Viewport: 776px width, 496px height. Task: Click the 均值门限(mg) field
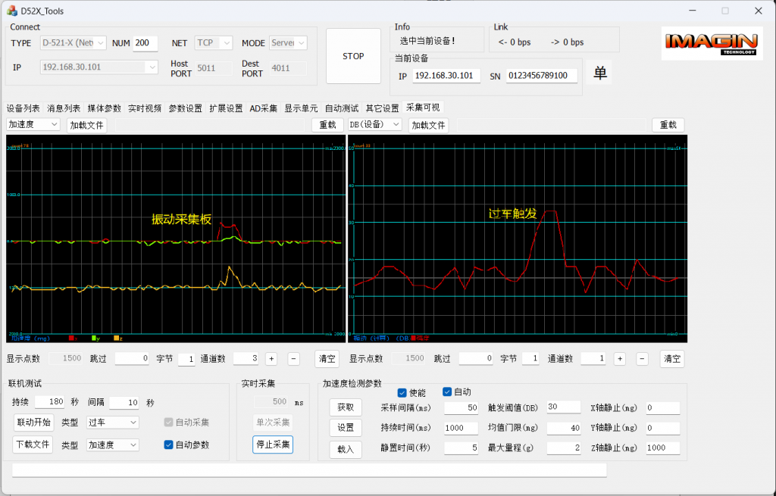(564, 429)
